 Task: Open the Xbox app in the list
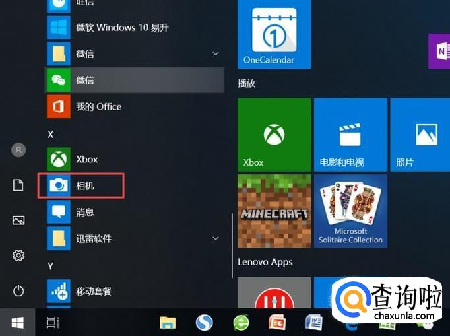[x=135, y=159]
